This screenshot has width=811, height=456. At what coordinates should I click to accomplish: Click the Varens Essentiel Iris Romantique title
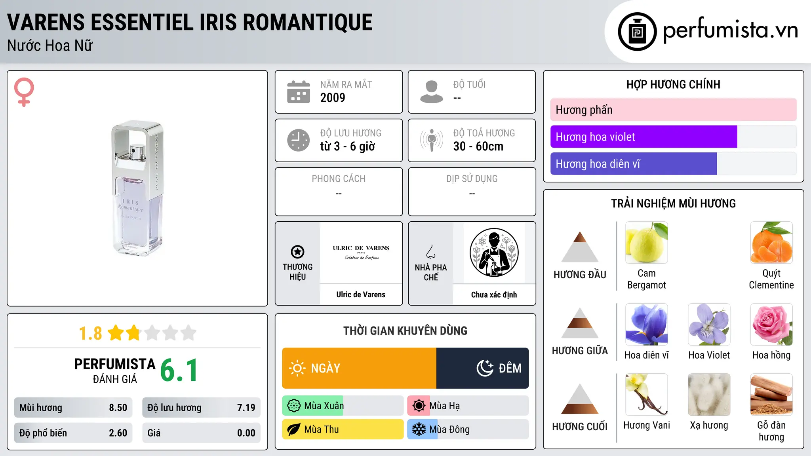pyautogui.click(x=190, y=22)
